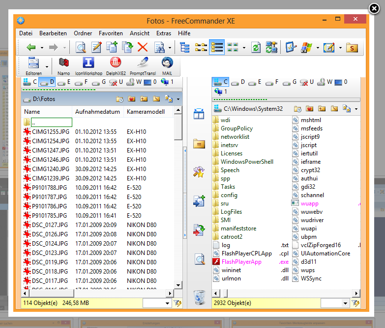Screen dimensions: 385x328
Task: Click the grey forward arrow
Action: pos(53,47)
